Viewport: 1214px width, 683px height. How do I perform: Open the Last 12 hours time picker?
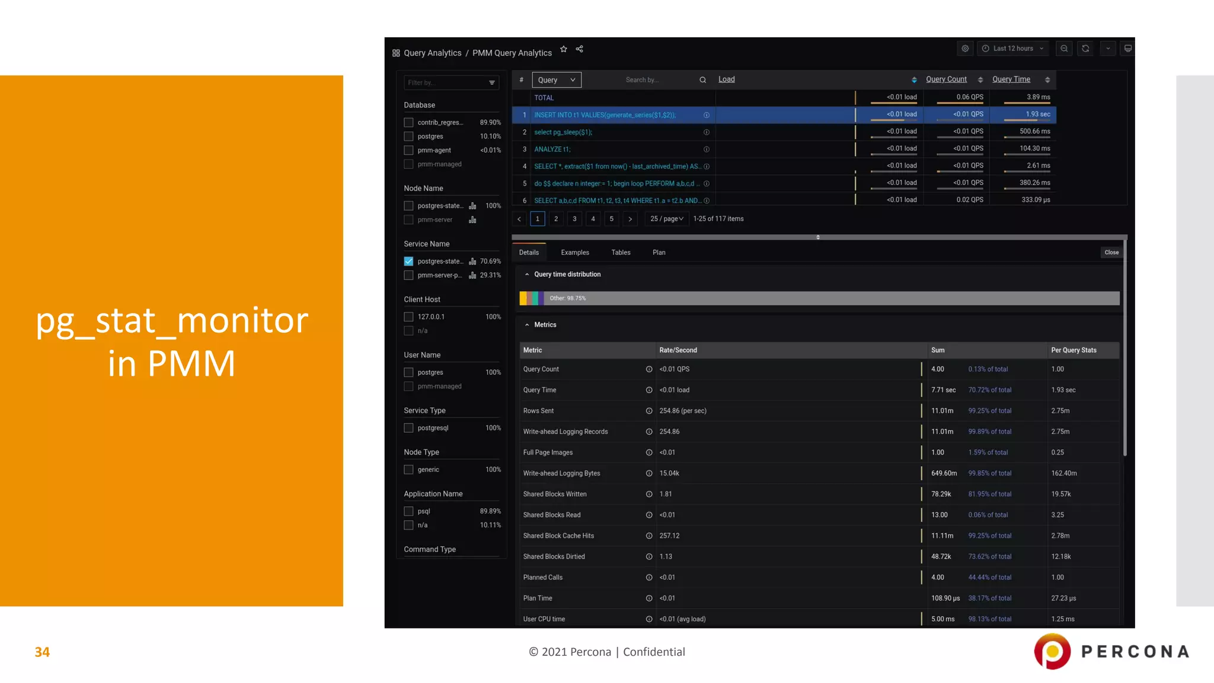1012,49
